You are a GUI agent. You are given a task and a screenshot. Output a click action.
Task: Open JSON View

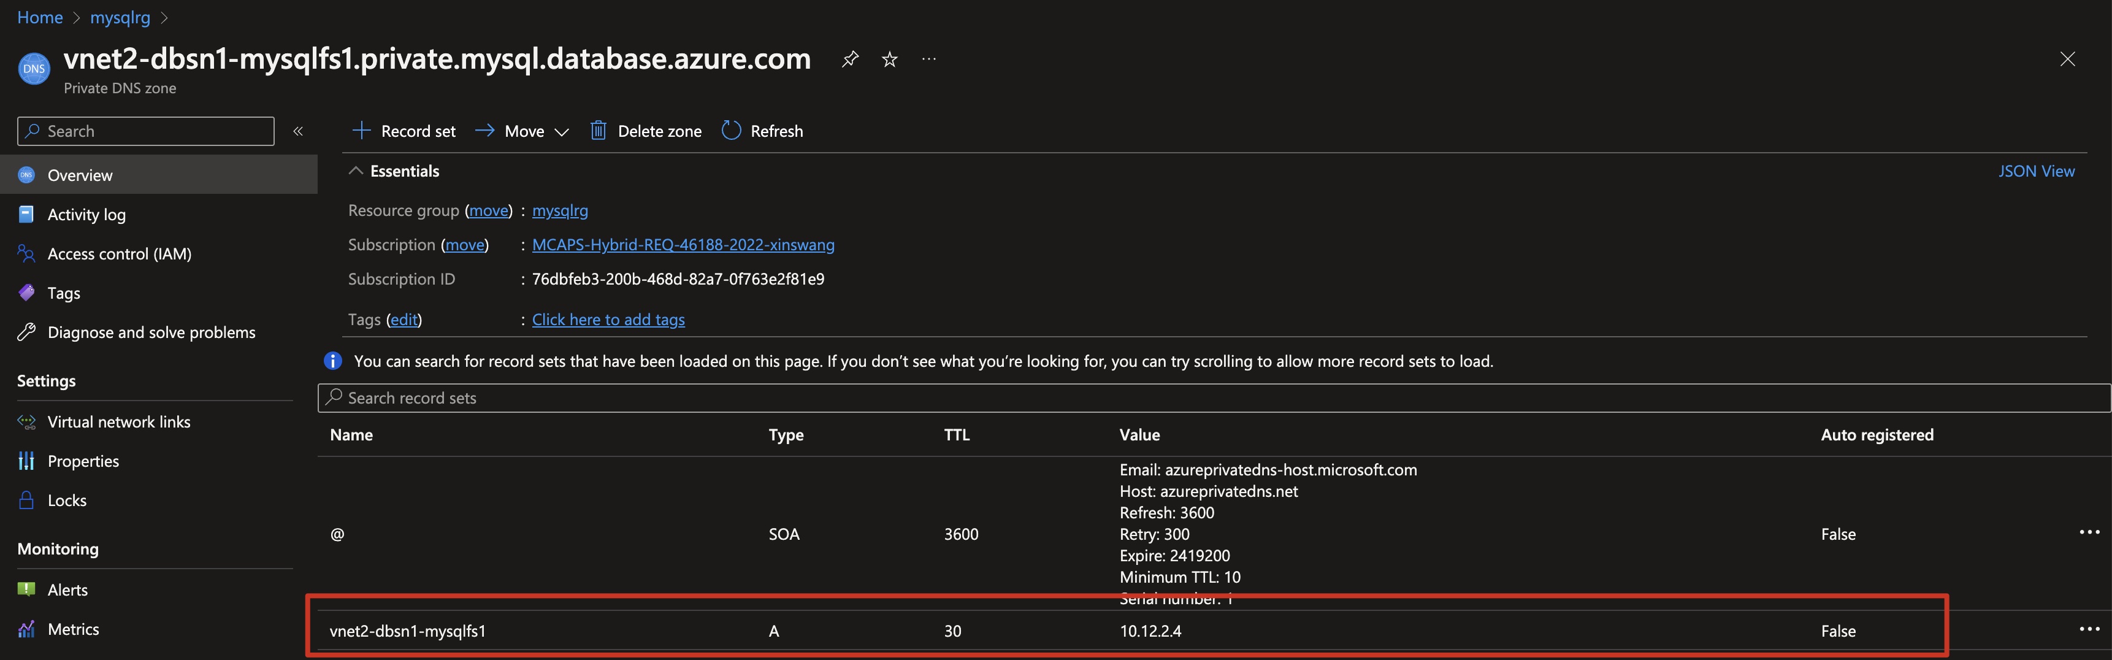(2036, 171)
